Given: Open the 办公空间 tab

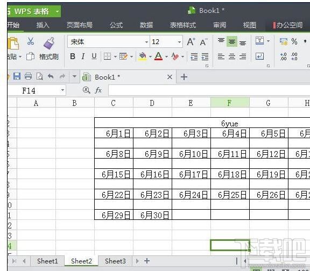Looking at the screenshot, I should point(288,25).
